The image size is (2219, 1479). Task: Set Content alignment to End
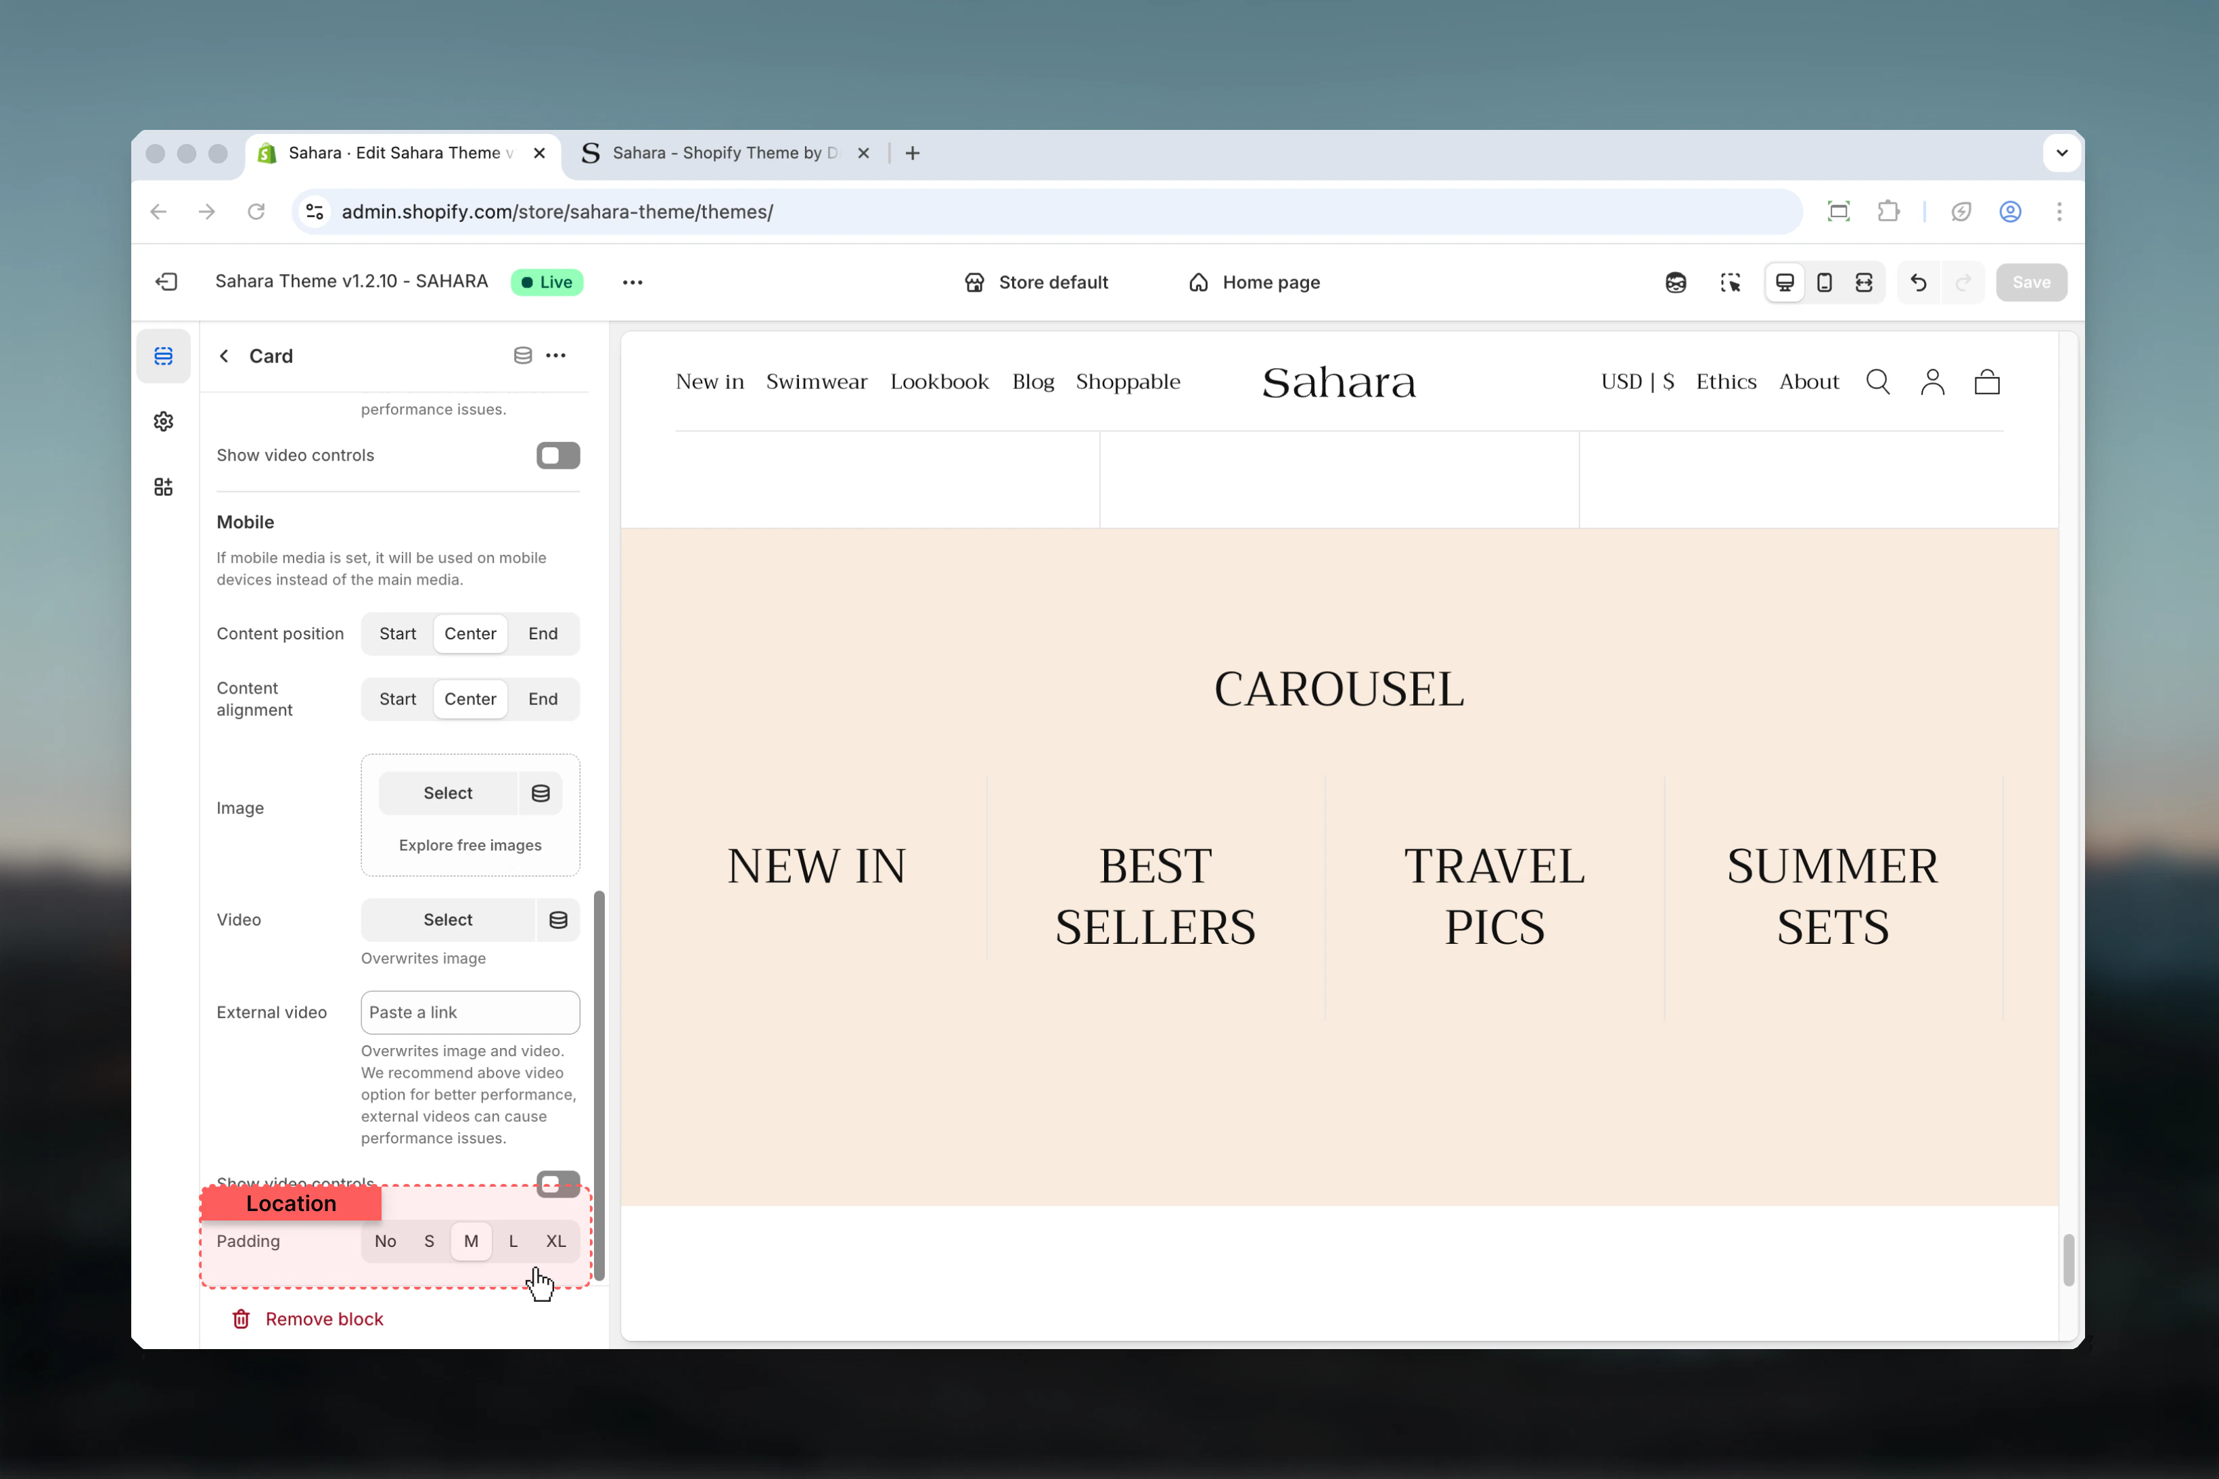[x=543, y=699]
